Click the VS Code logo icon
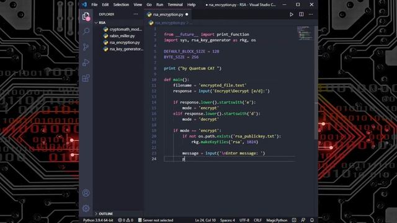 pyautogui.click(x=84, y=4)
